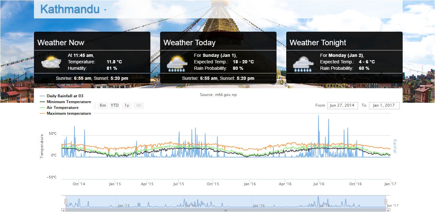Image resolution: width=435 pixels, height=212 pixels.
Task: Click the right navigator range handle
Action: (386, 202)
